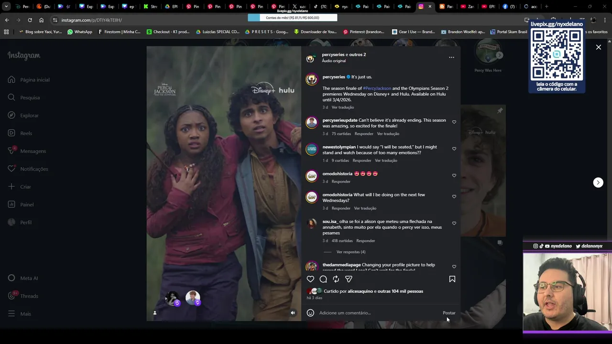Like newestolympian's comment
The height and width of the screenshot is (344, 612).
(454, 149)
